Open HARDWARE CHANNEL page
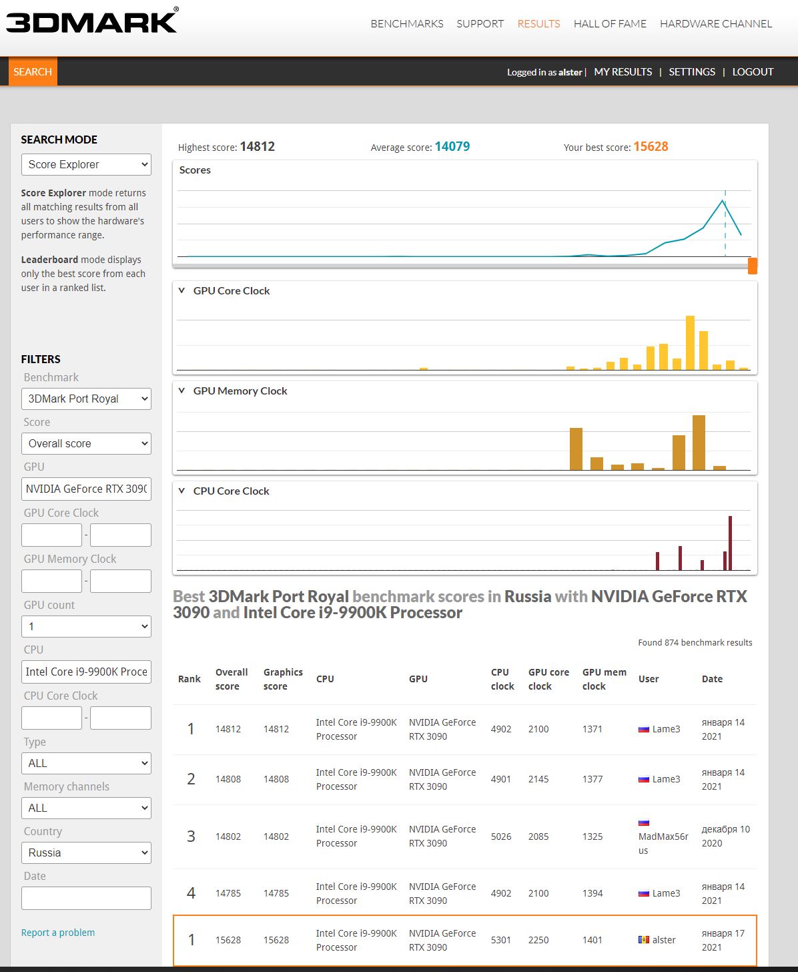 [716, 23]
